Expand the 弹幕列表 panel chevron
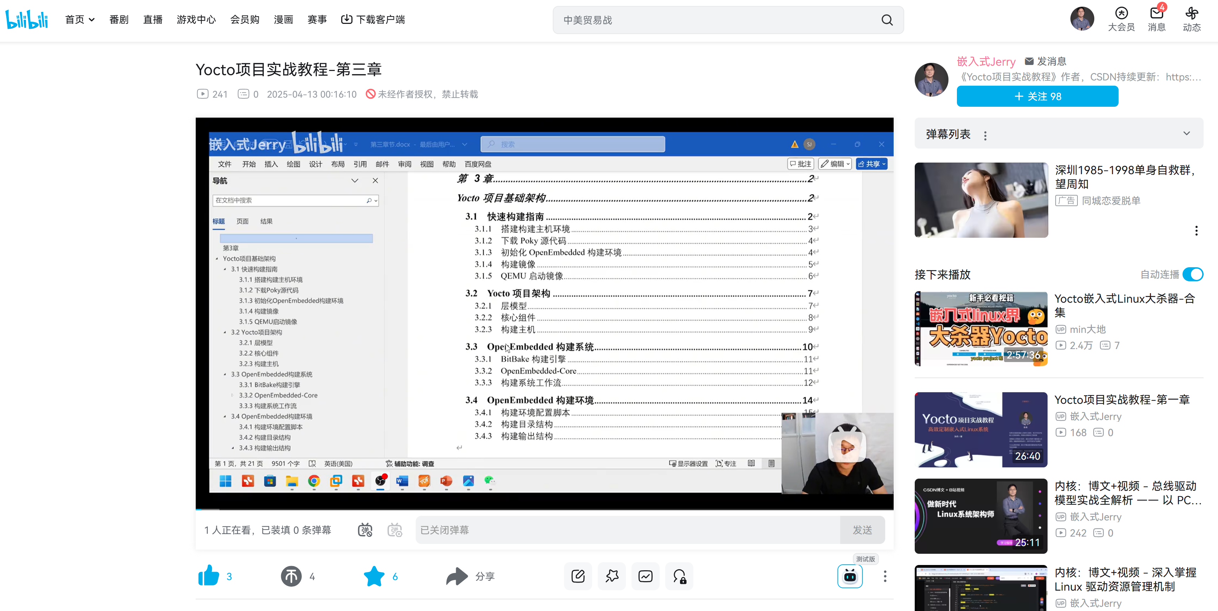The height and width of the screenshot is (611, 1218). point(1186,134)
